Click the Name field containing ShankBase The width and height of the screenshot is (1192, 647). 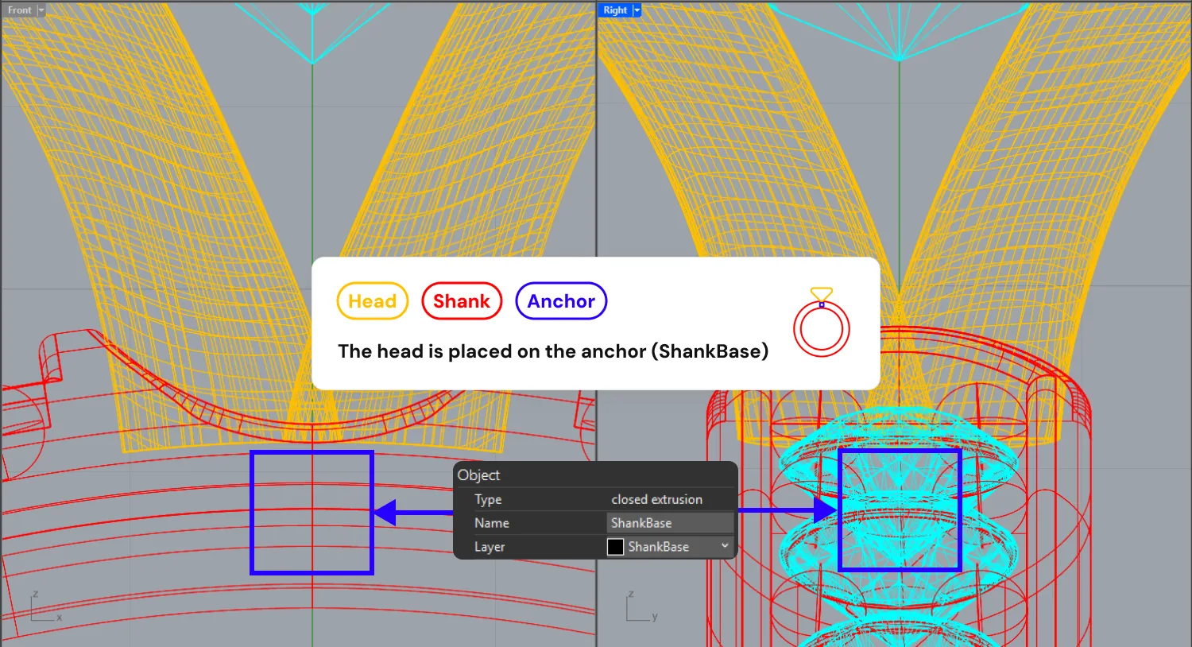pyautogui.click(x=669, y=523)
